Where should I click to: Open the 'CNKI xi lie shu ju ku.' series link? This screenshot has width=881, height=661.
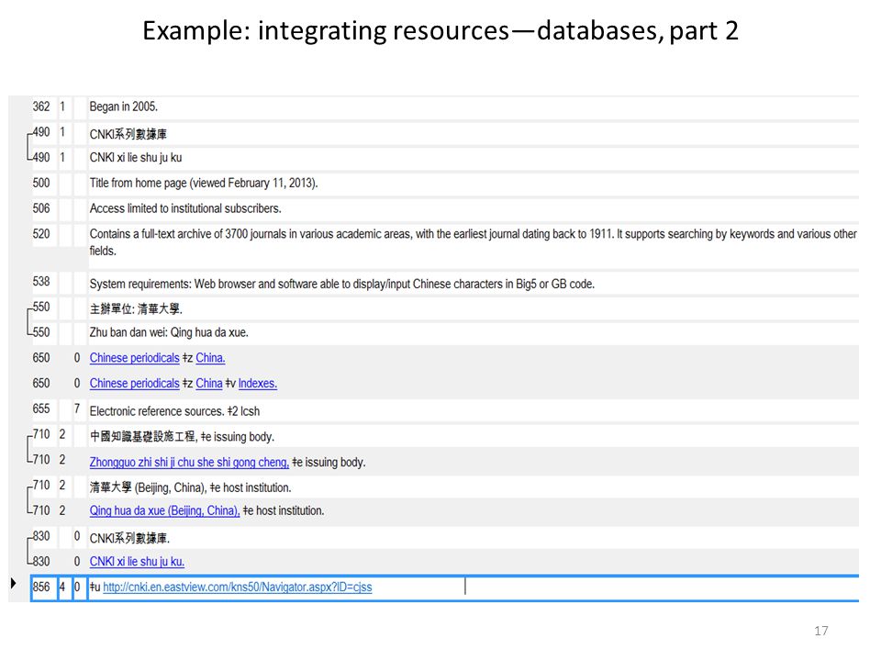pyautogui.click(x=137, y=562)
